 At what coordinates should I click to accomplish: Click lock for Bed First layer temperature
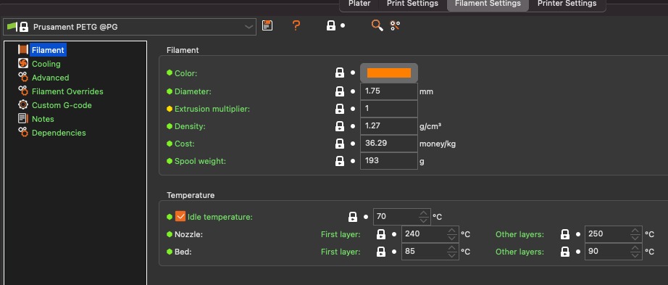point(381,252)
